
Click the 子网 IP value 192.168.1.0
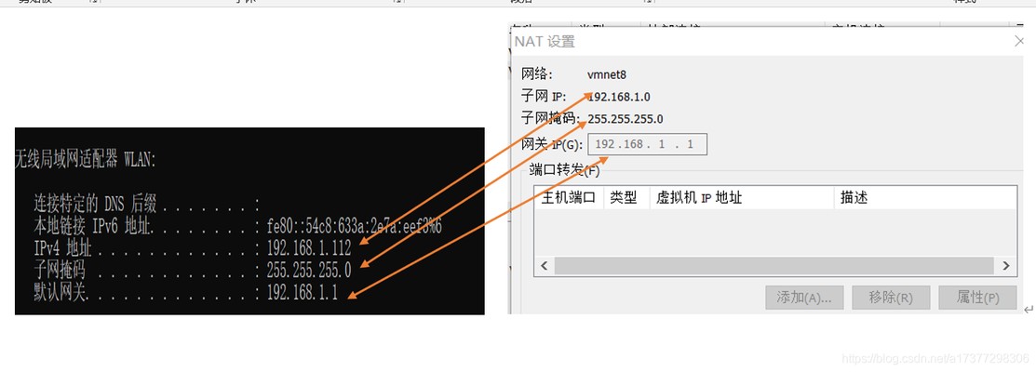(619, 97)
